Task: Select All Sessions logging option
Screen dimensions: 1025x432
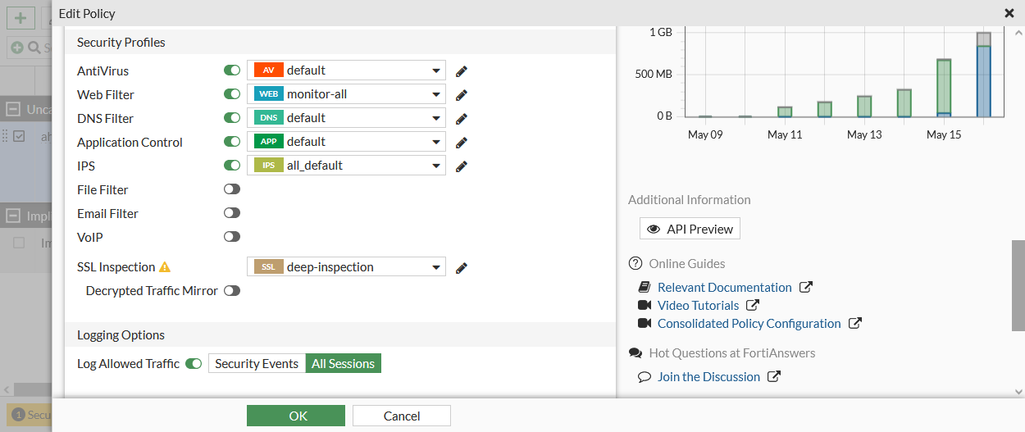Action: [x=343, y=364]
